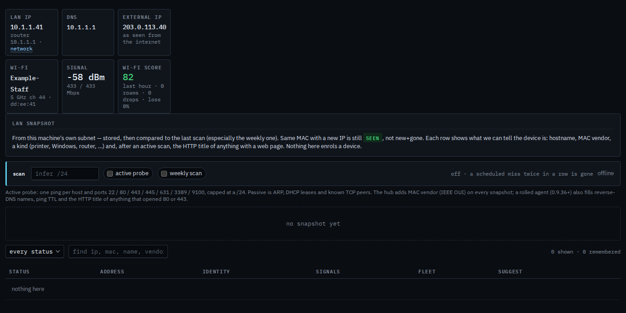Focus the infer /24 subnet input

click(x=65, y=173)
